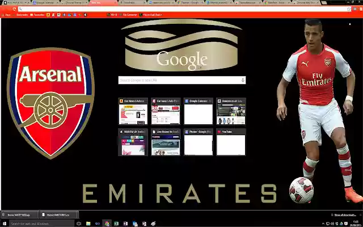Open the Action Center notifications icon
Screen dimensions: 363x227
click(346, 224)
